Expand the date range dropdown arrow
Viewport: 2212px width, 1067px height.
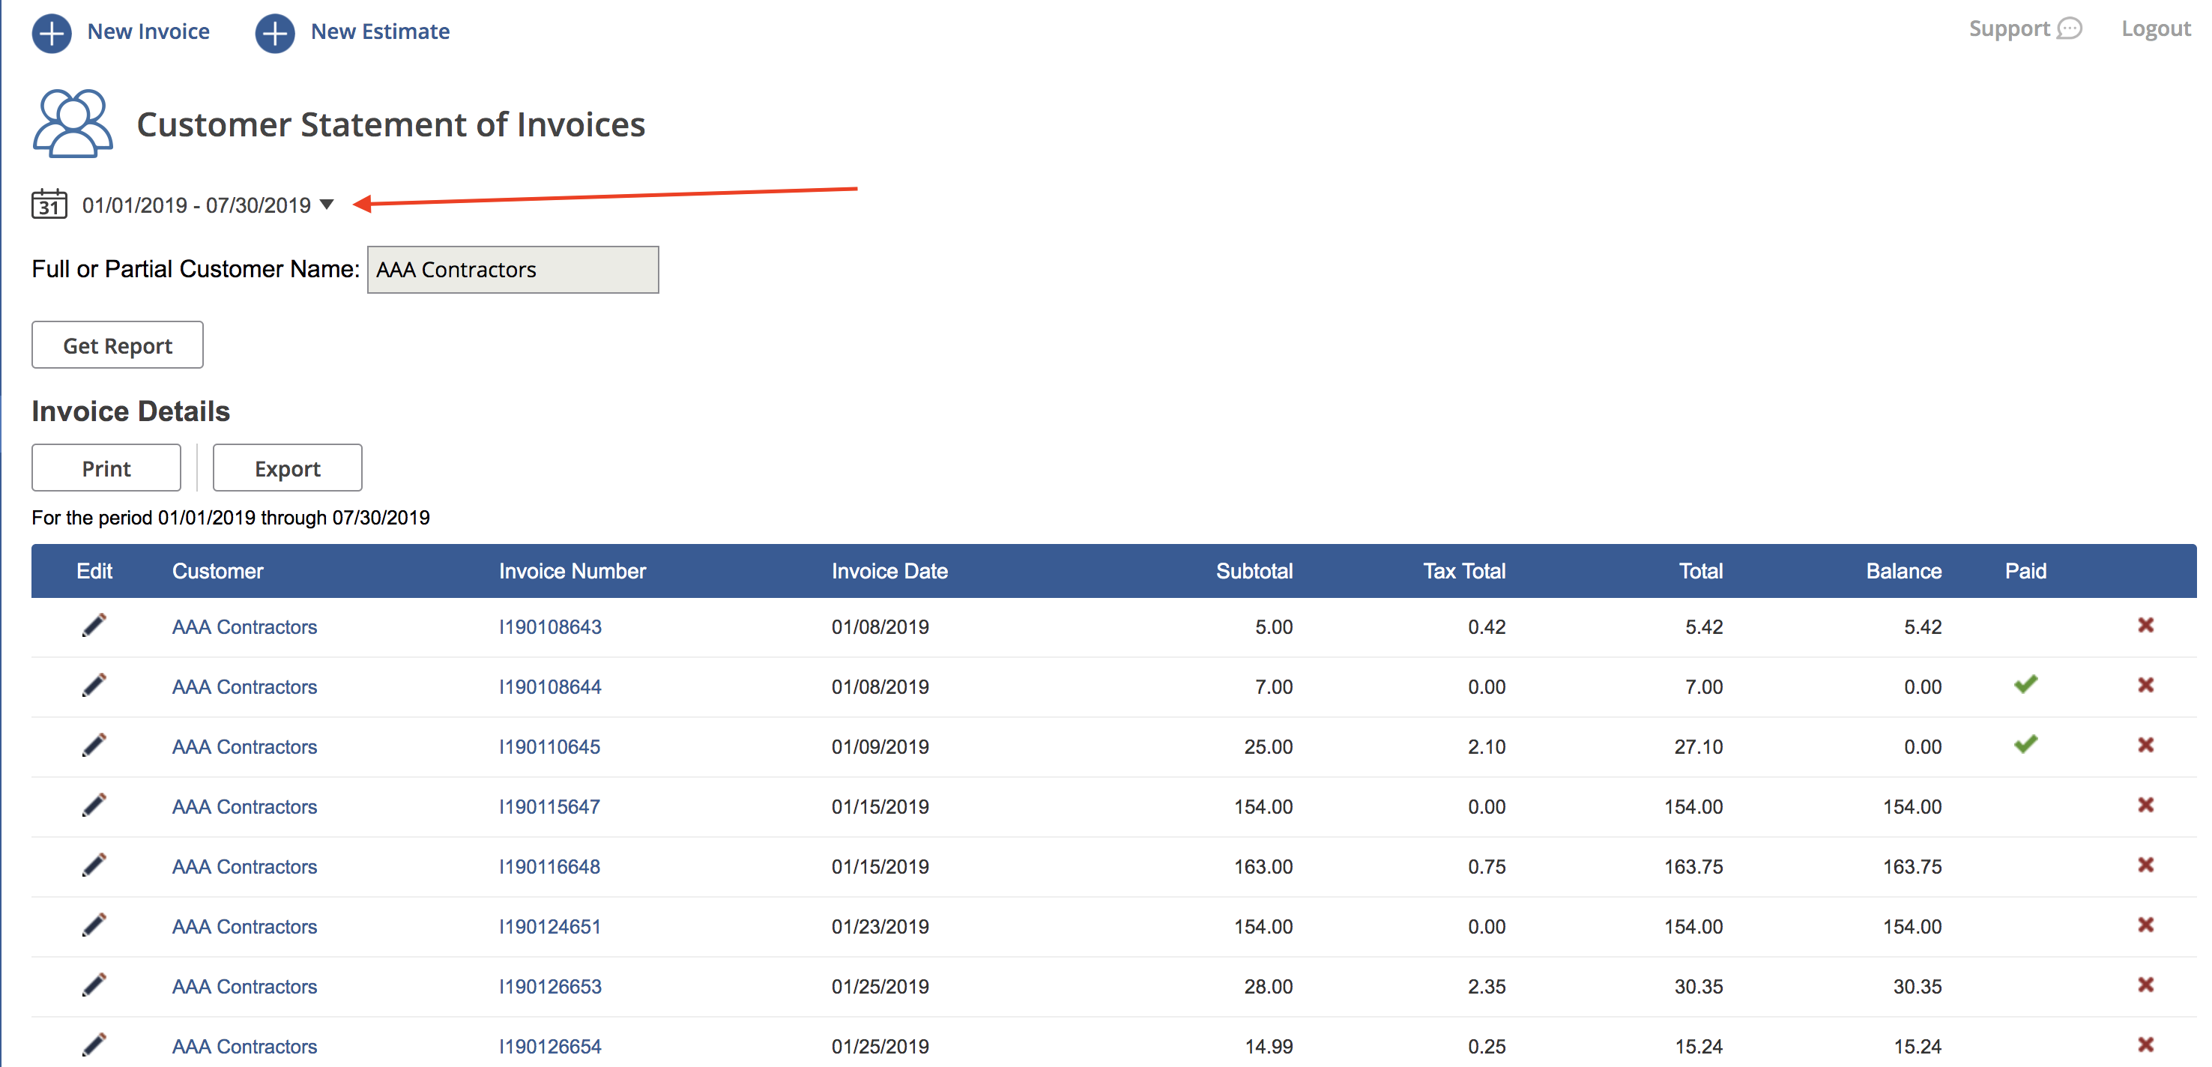pos(327,205)
